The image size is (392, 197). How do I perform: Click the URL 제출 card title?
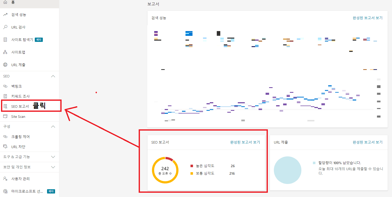click(x=281, y=142)
